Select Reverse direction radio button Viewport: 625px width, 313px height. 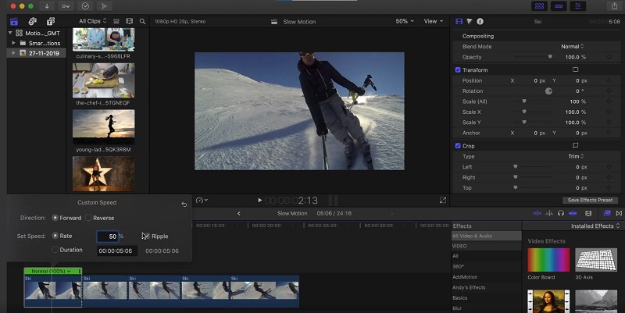click(89, 218)
